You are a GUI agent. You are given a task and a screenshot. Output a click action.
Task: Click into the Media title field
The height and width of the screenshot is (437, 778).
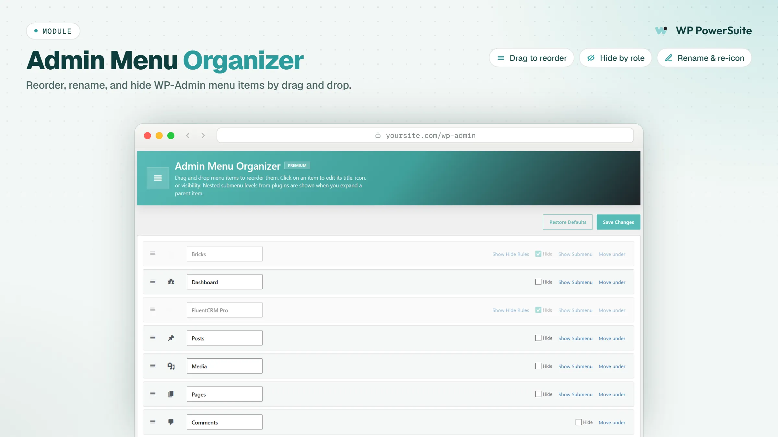click(225, 366)
